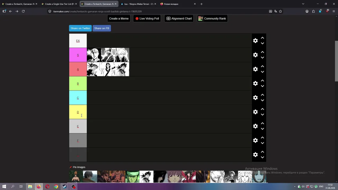View the Community Rank
The height and width of the screenshot is (190, 338).
[212, 18]
